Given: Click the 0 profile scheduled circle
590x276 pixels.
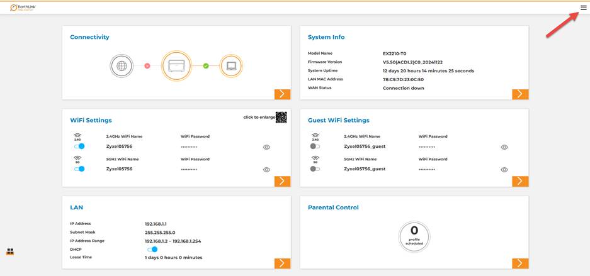Looking at the screenshot, I should pyautogui.click(x=414, y=236).
